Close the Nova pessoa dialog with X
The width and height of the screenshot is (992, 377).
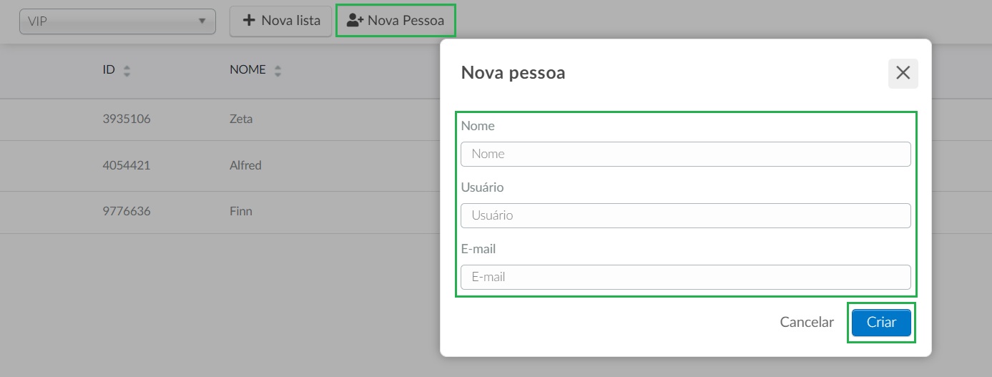pyautogui.click(x=903, y=73)
